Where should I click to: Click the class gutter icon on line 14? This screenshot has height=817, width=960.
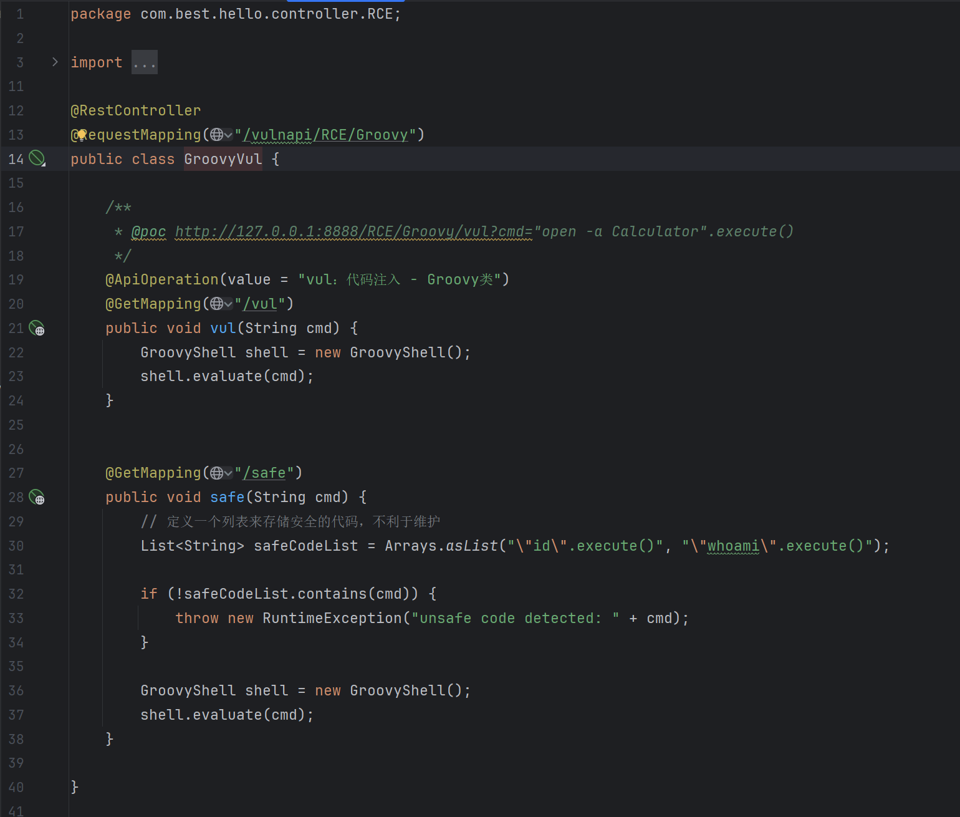click(37, 158)
